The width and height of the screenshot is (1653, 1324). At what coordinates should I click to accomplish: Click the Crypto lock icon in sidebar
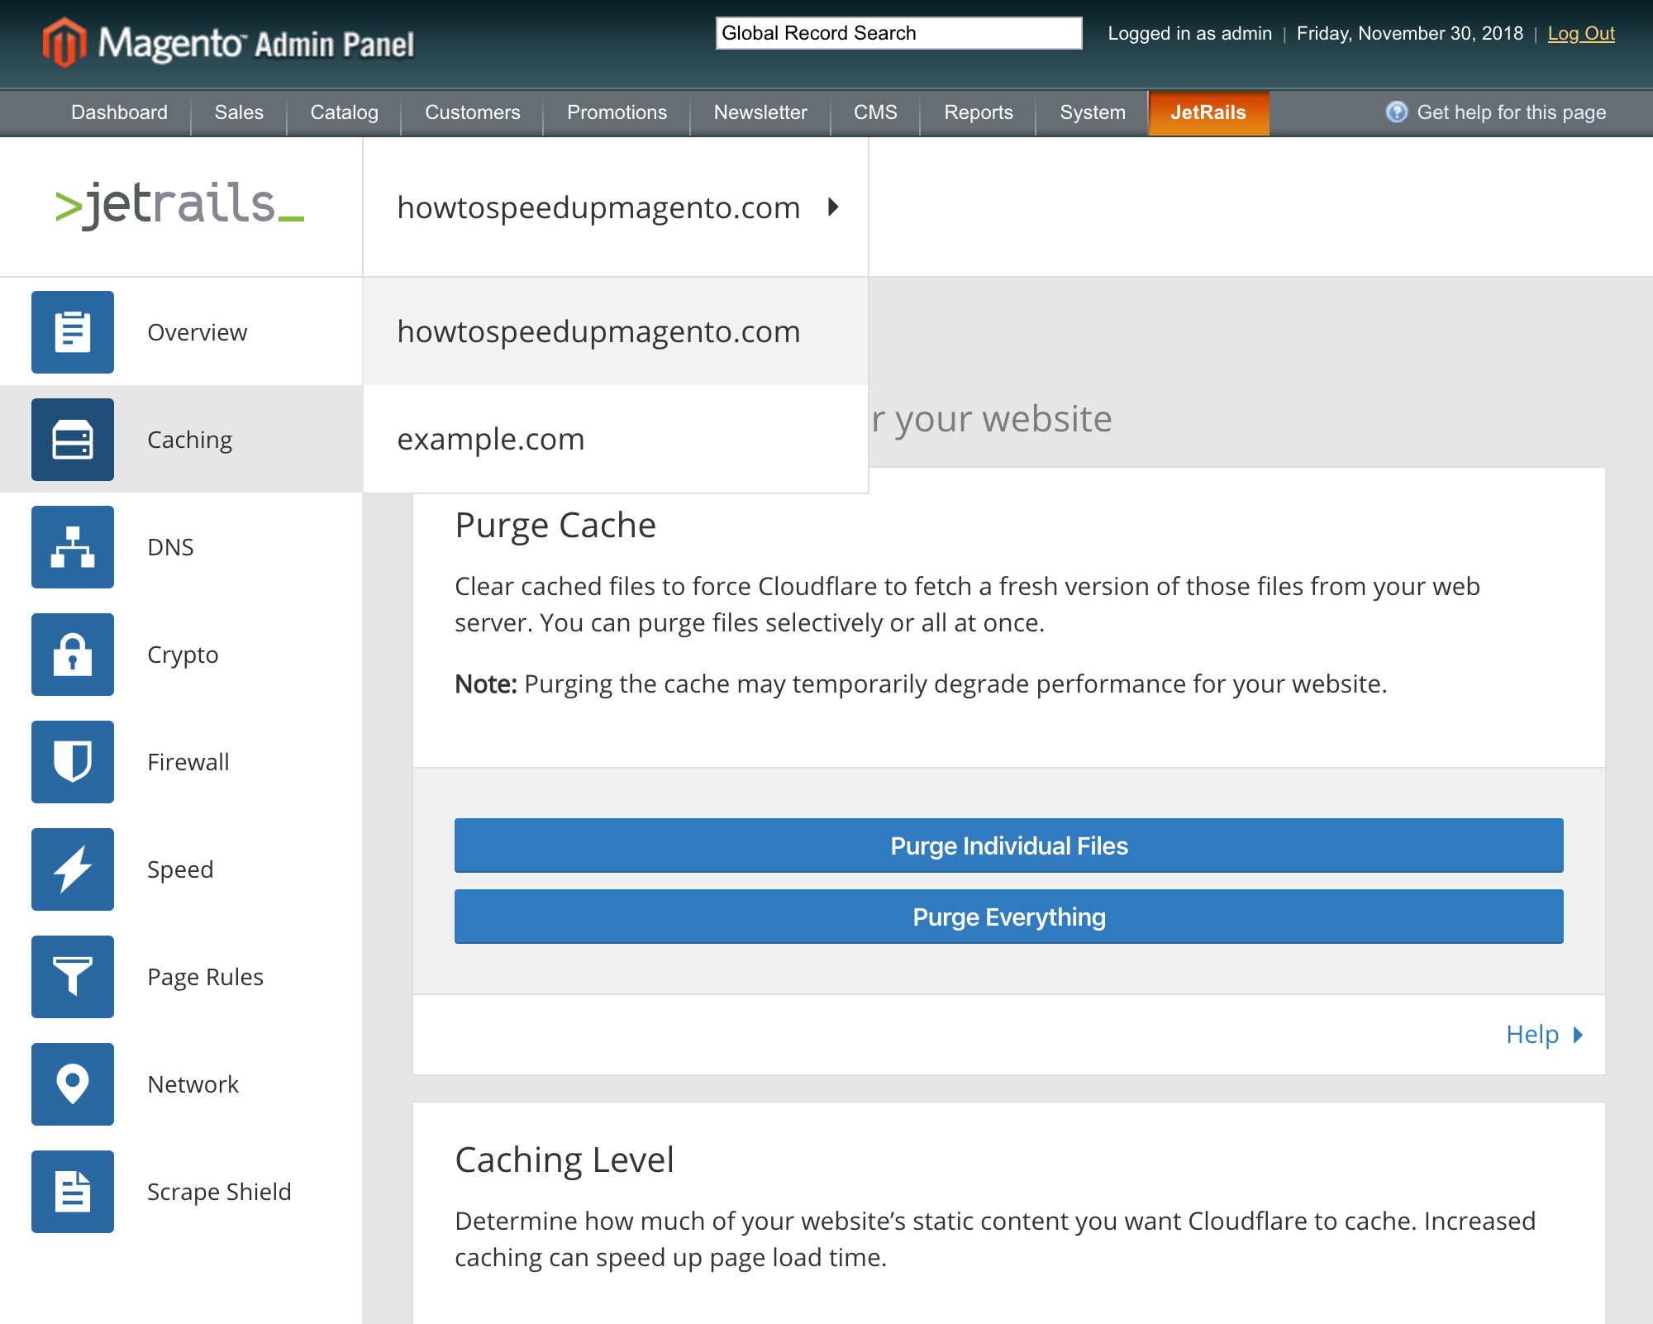click(73, 654)
